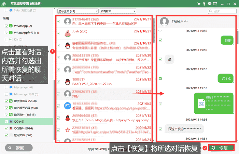
Task: Open 好的 conversation dated 2021/9/13
Action: [104, 94]
